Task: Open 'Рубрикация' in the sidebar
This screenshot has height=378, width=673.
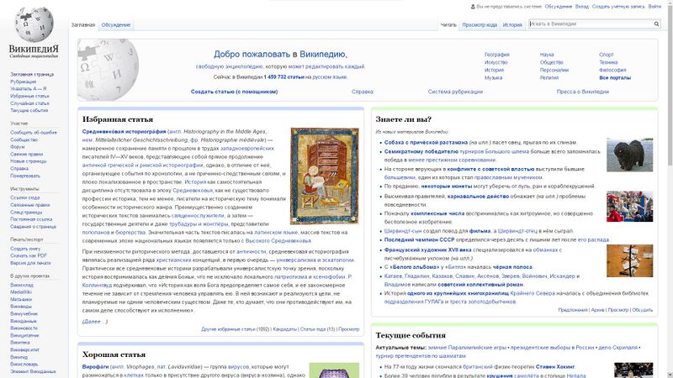Action: pyautogui.click(x=24, y=81)
